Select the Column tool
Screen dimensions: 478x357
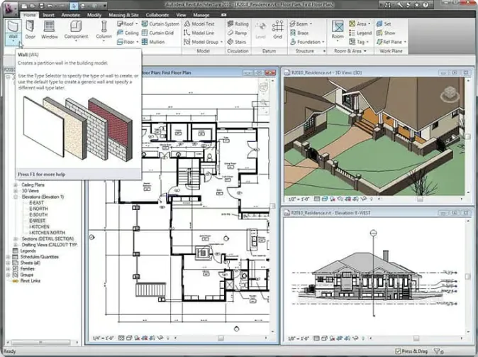[x=104, y=31]
